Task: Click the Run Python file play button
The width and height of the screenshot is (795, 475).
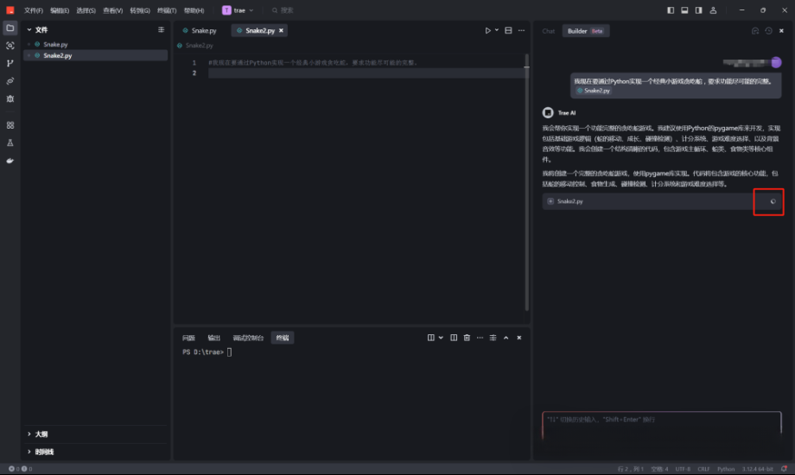Action: [x=487, y=30]
